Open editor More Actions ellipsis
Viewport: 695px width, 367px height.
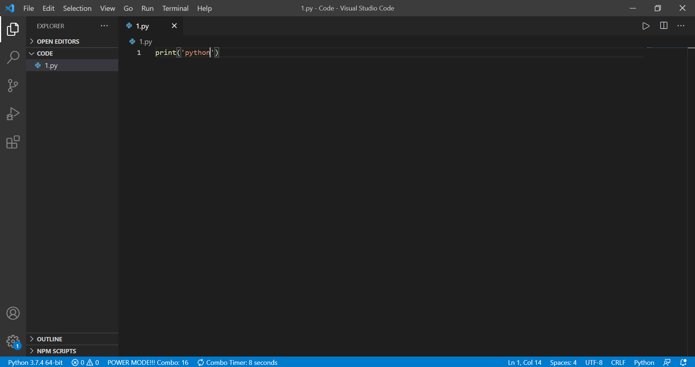(681, 26)
